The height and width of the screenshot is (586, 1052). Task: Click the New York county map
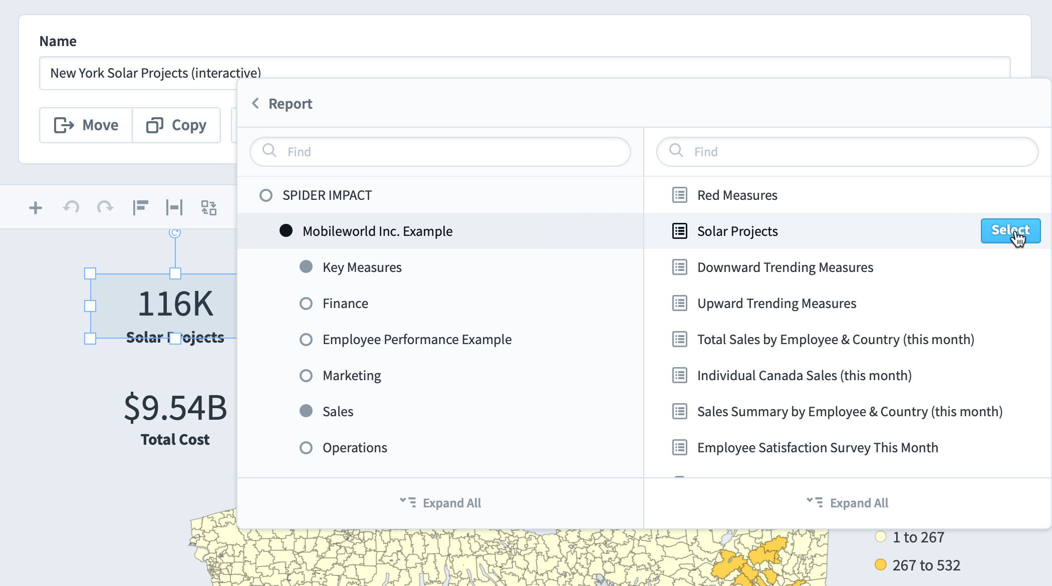pyautogui.click(x=508, y=557)
